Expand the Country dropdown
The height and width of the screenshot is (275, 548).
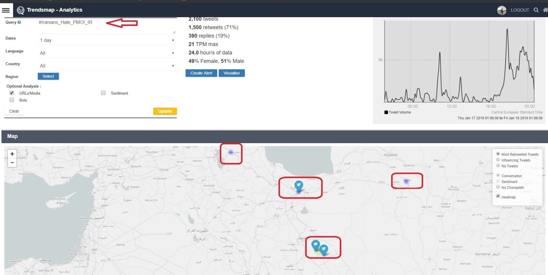(x=107, y=66)
